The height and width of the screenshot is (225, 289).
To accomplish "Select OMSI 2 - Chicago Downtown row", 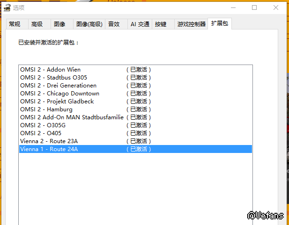I will 135,94.
